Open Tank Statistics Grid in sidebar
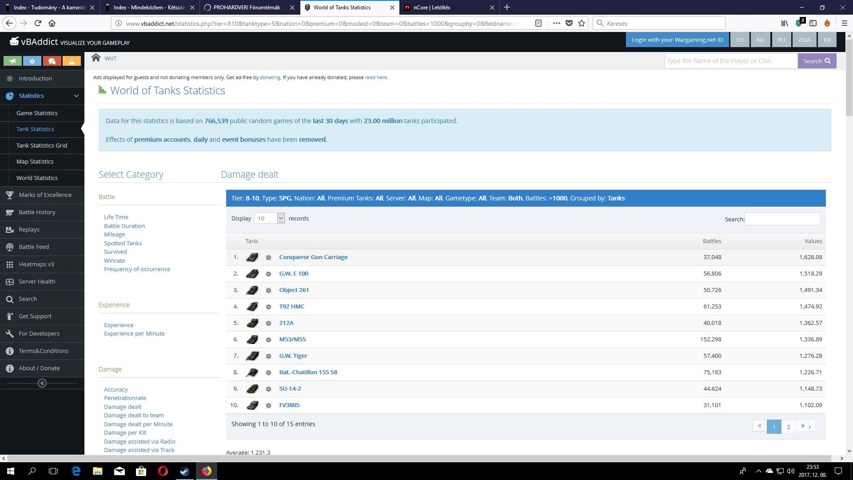853x480 pixels. (x=42, y=145)
